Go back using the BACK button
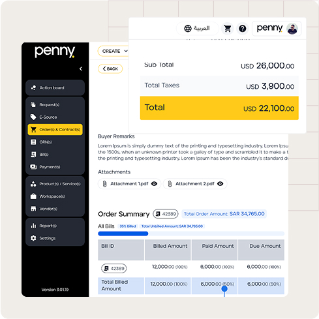 point(110,68)
